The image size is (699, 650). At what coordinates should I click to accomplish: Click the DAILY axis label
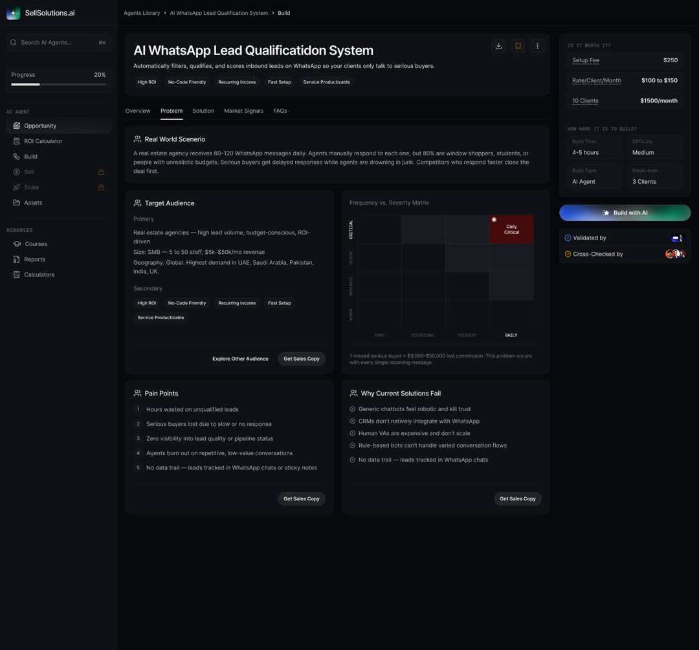(511, 335)
